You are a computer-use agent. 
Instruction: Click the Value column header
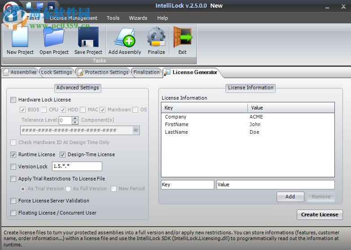click(291, 108)
